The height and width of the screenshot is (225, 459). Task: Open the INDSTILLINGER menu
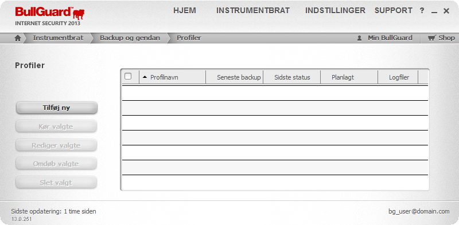tap(335, 10)
